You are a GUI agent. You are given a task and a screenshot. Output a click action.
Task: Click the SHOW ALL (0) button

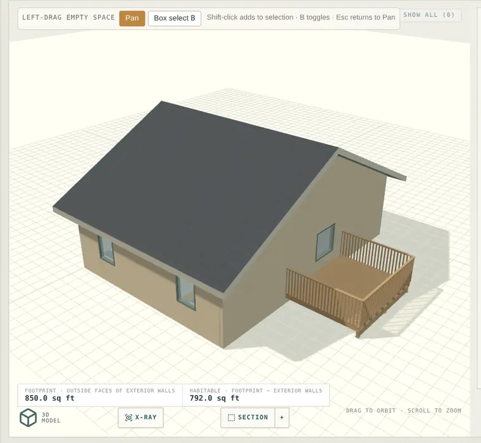pos(429,15)
